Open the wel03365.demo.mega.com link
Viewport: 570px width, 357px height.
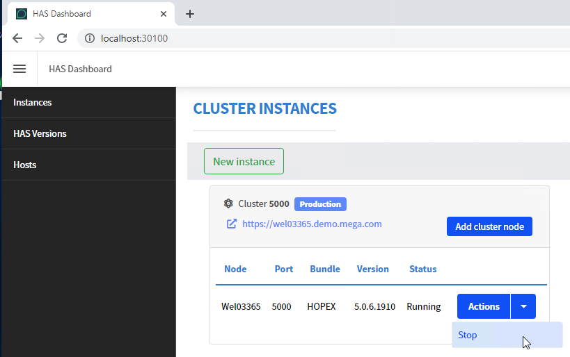pyautogui.click(x=312, y=224)
